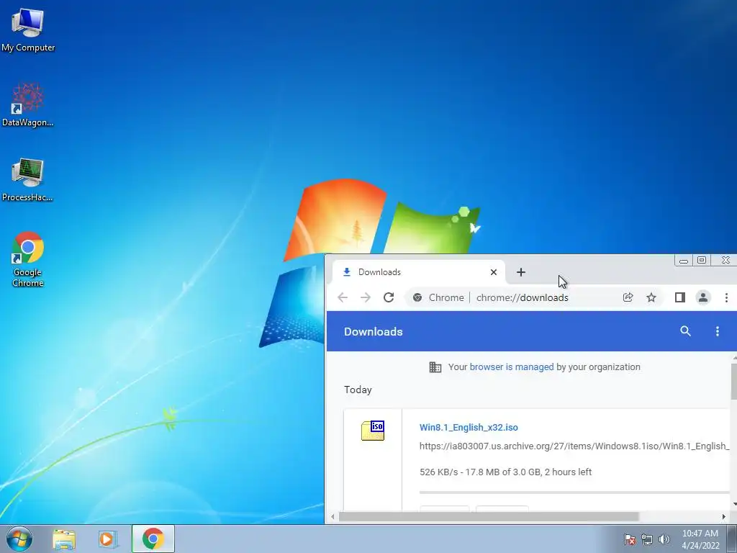Open Chrome's three-dot main menu
Image resolution: width=737 pixels, height=553 pixels.
(726, 297)
